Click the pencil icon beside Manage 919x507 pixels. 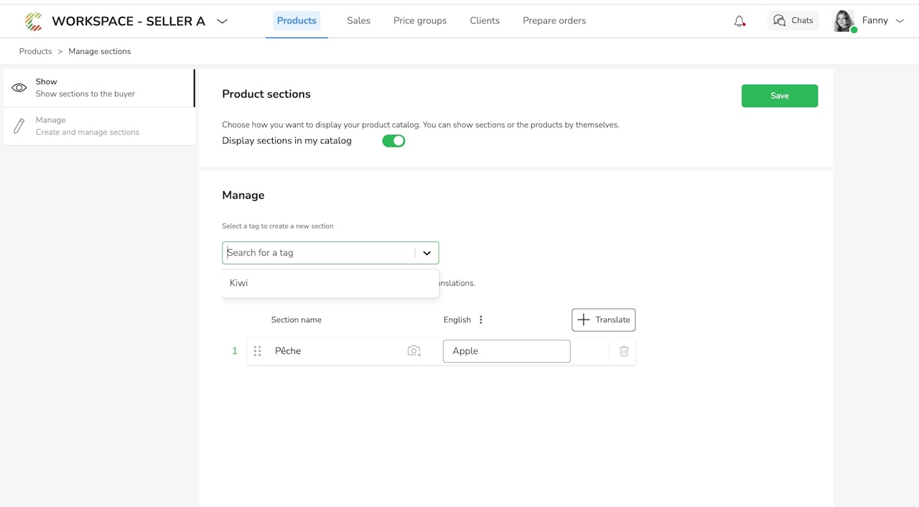[x=19, y=126]
